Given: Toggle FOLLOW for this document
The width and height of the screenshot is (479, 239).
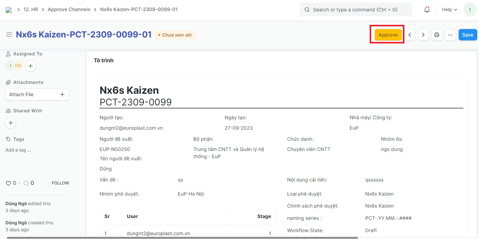Looking at the screenshot, I should coord(60,183).
